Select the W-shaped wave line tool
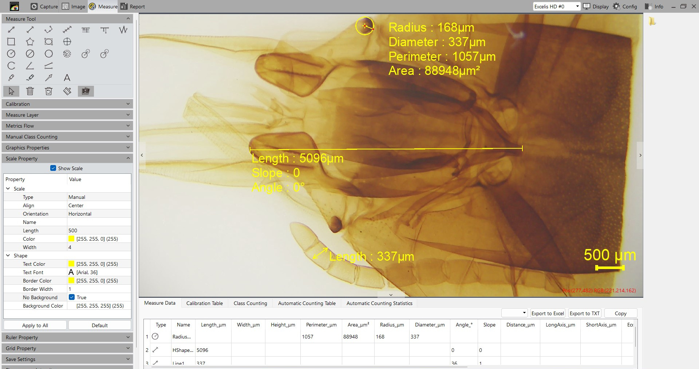699x369 pixels. coord(123,30)
